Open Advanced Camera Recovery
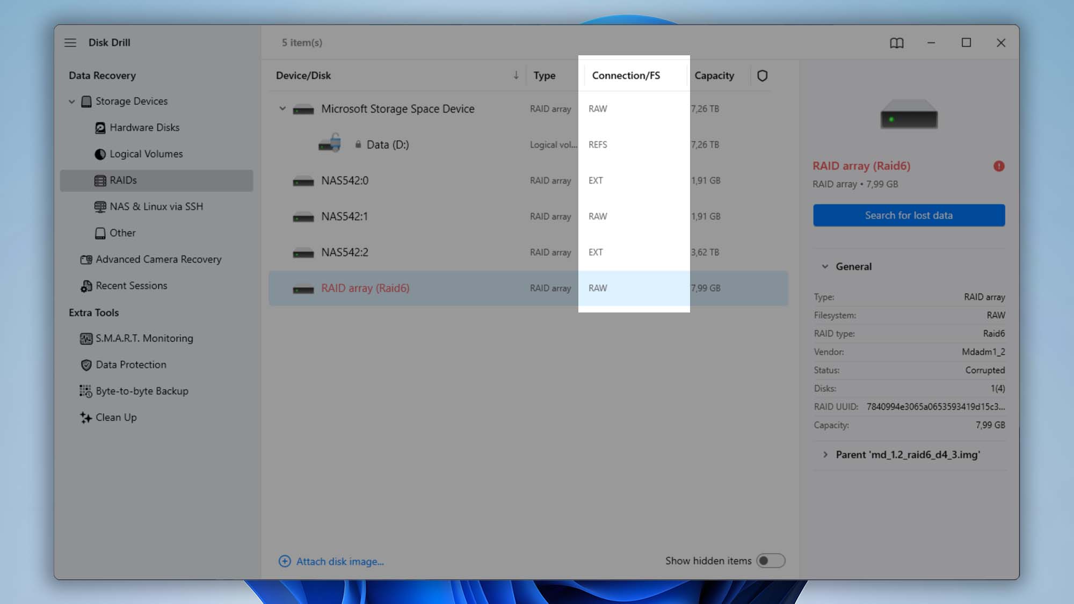1074x604 pixels. click(x=158, y=259)
